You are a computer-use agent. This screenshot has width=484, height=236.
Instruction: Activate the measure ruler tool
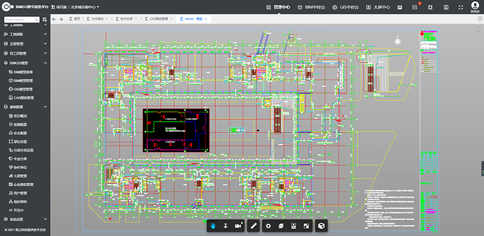coord(253,226)
